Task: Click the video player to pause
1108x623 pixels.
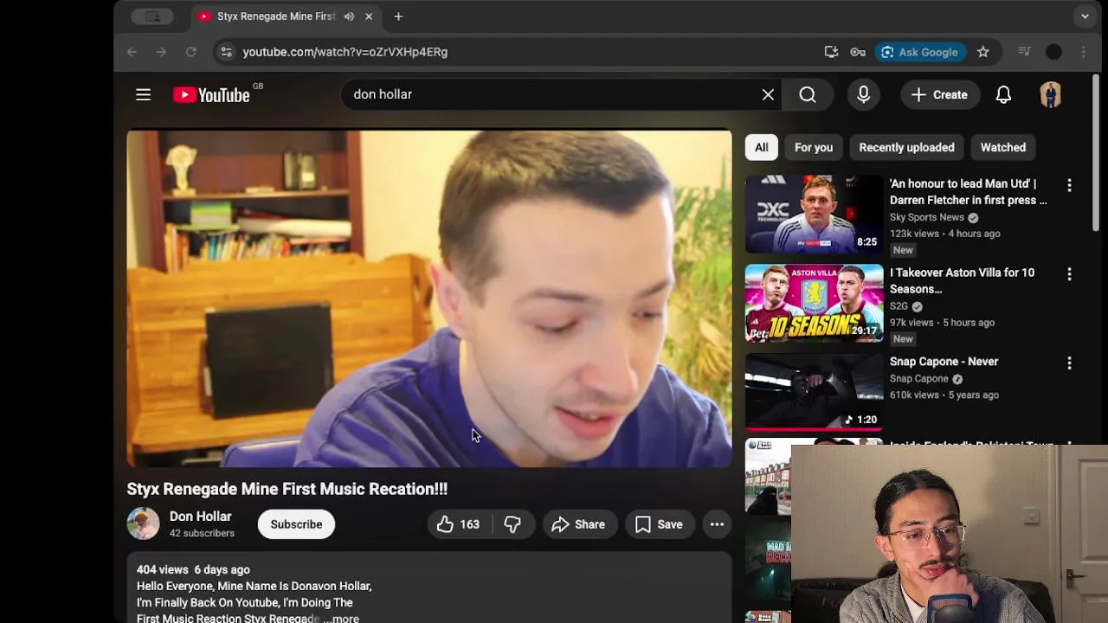Action: pos(429,299)
